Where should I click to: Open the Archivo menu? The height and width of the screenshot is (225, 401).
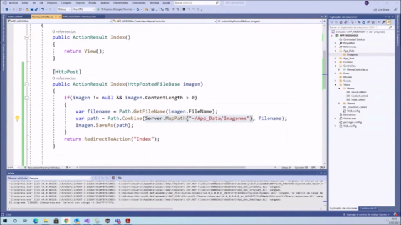pyautogui.click(x=13, y=2)
